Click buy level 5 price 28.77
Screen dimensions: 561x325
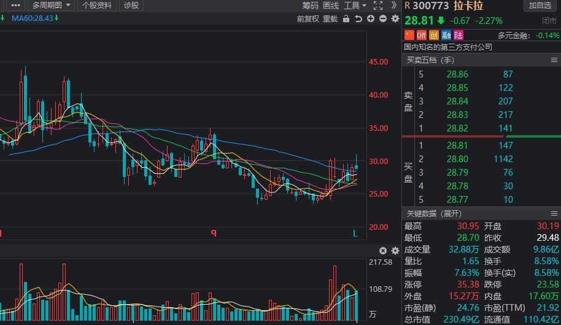(457, 200)
